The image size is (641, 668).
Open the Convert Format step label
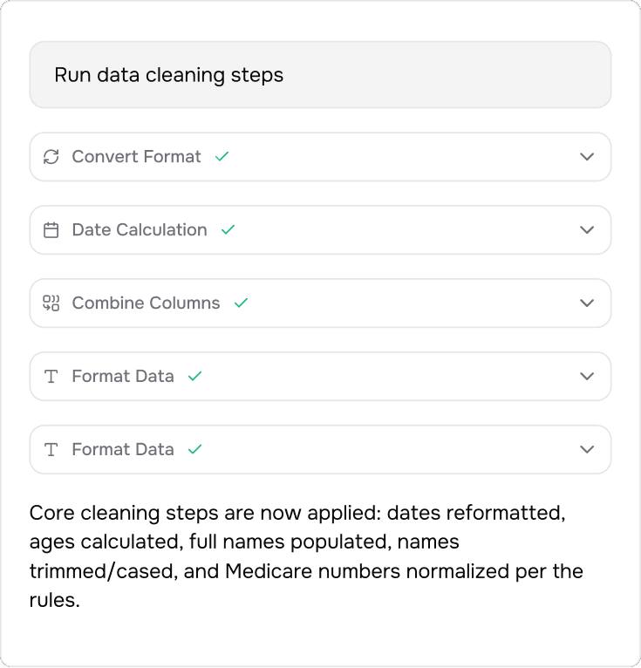coord(136,157)
